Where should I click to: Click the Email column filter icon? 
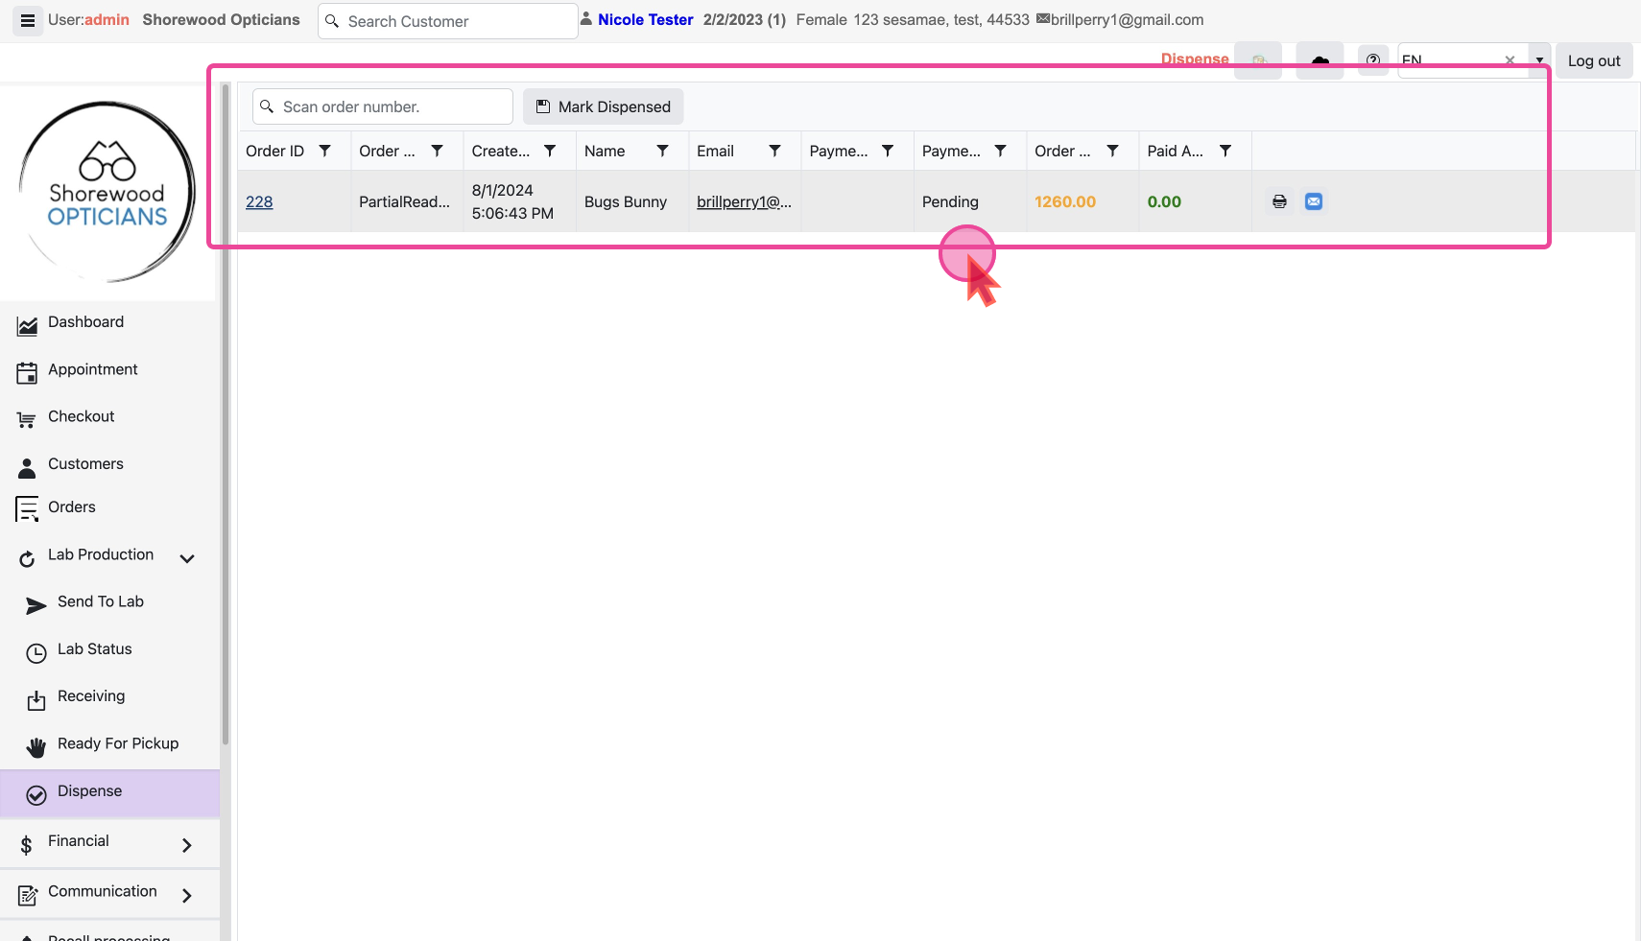(x=774, y=151)
